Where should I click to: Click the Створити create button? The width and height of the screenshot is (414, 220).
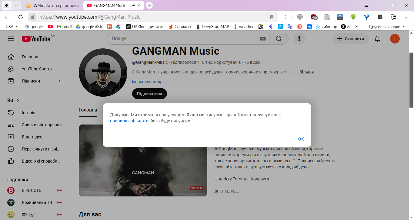[x=351, y=39]
